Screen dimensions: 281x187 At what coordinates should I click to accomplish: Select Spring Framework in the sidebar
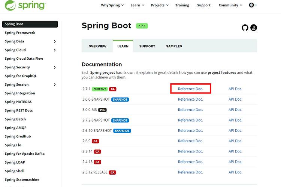tap(20, 33)
